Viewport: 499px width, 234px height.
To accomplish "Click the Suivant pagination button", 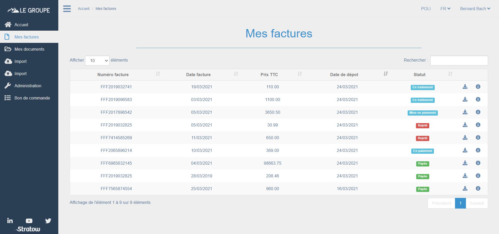I will pyautogui.click(x=477, y=203).
